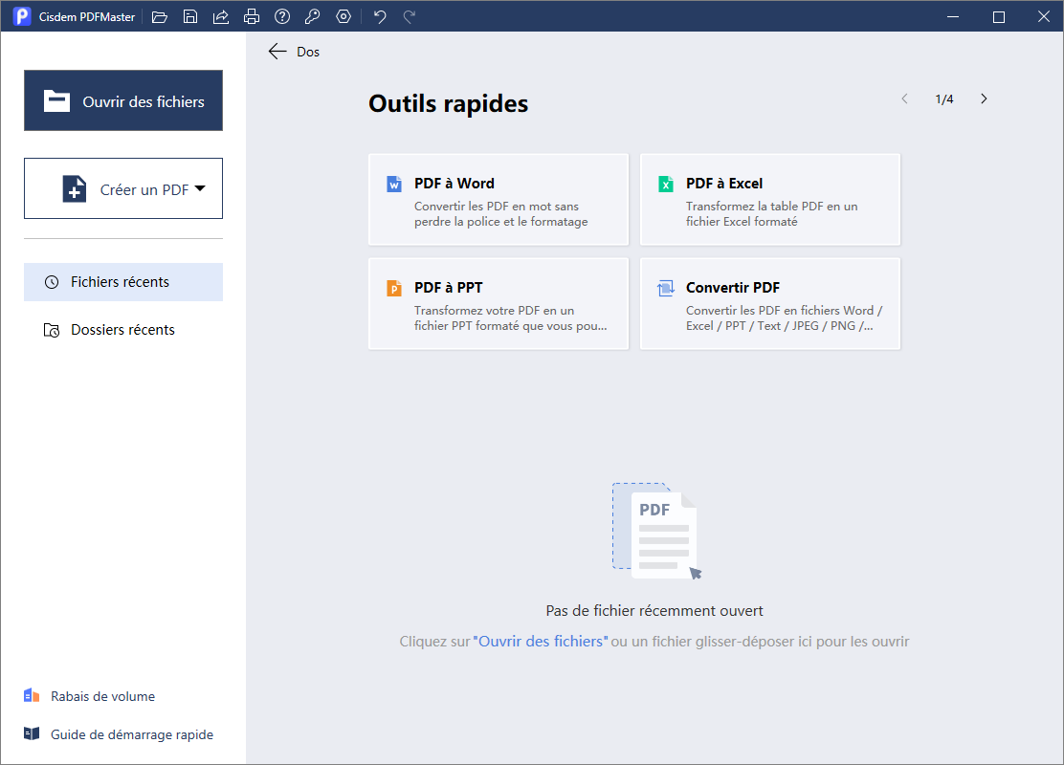Open help via question mark icon

282,16
